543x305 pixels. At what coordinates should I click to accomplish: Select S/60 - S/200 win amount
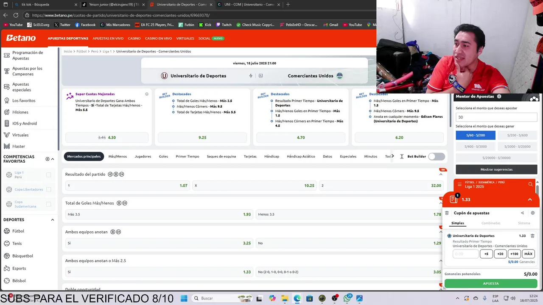476,135
